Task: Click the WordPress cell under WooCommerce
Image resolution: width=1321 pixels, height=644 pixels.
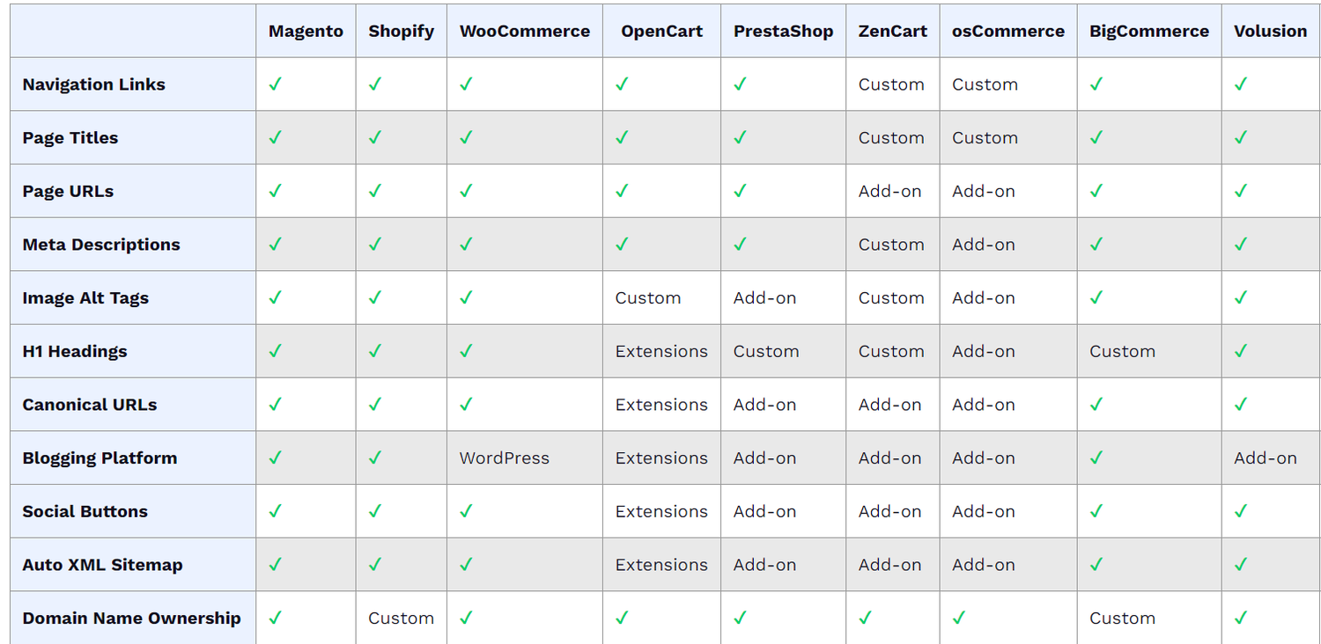Action: [504, 458]
